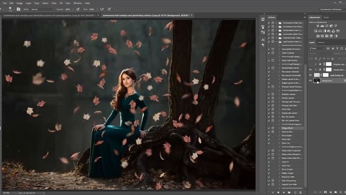Open the brush Mode dropdown
346x195 pixels.
42,9
